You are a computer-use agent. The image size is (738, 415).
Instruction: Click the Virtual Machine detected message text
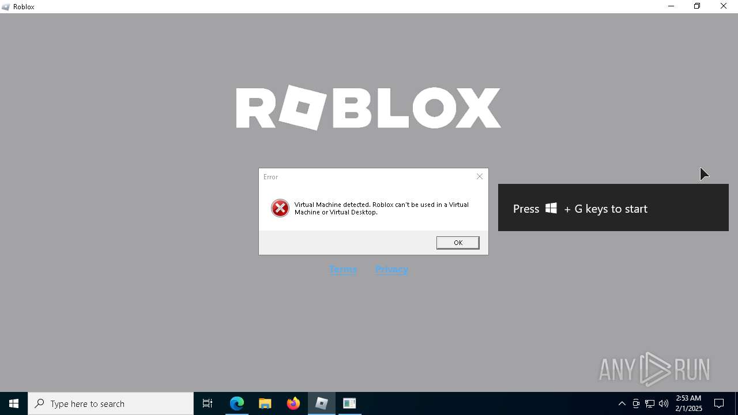click(x=381, y=208)
